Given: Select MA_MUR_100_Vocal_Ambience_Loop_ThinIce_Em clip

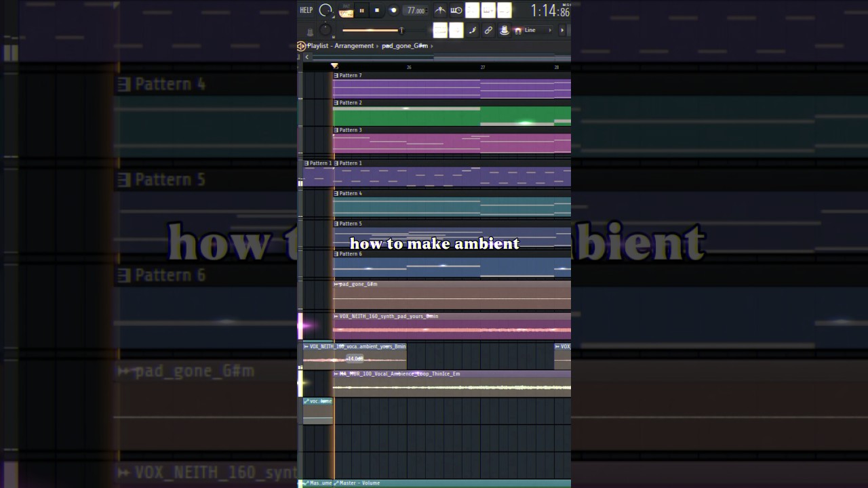Looking at the screenshot, I should (x=452, y=383).
